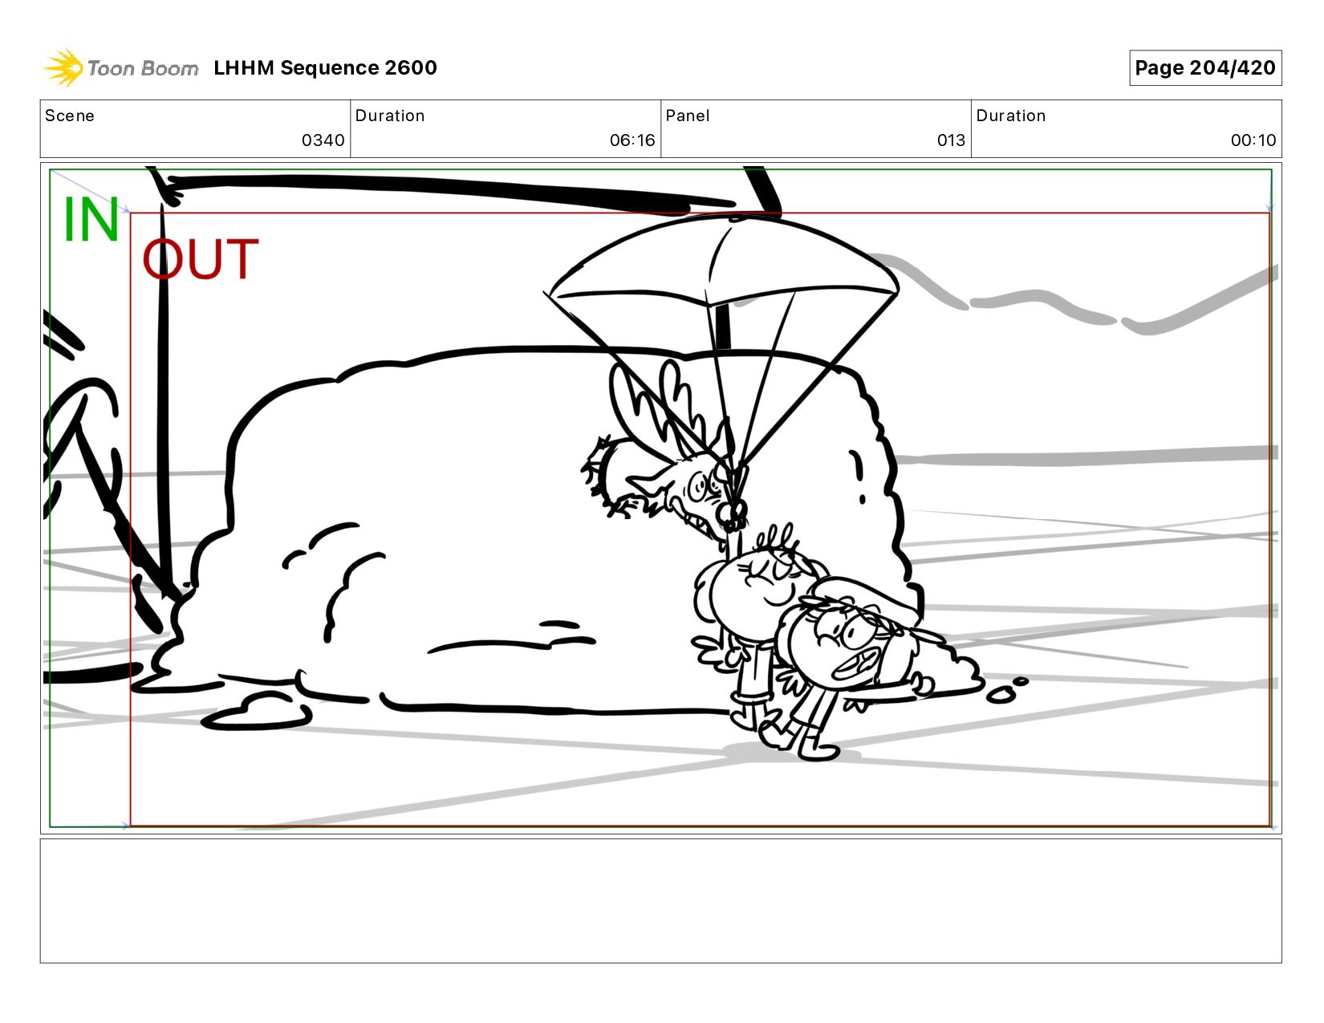1324x1023 pixels.
Task: Click the red 'OUT' camera frame label
Action: coord(201,259)
